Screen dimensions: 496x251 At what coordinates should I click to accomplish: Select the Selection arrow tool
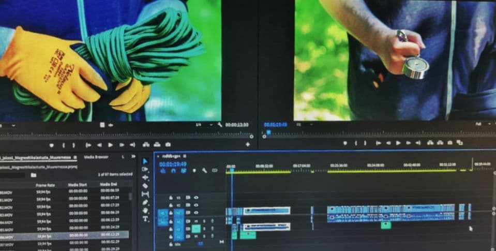point(145,161)
